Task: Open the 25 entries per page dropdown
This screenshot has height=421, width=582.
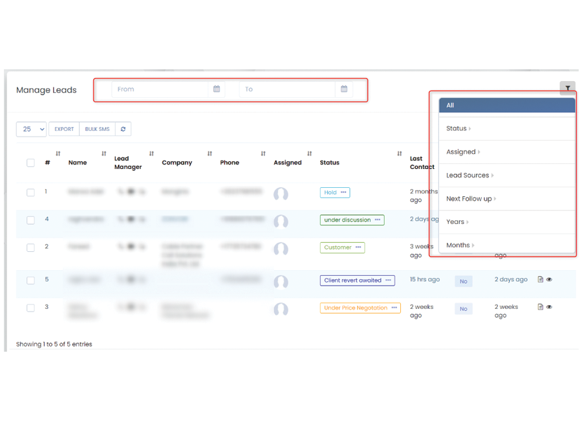Action: 31,129
